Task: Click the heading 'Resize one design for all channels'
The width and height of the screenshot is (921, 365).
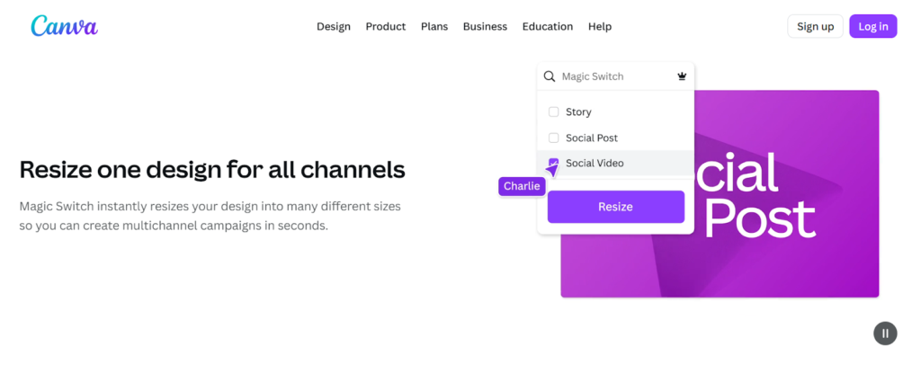Action: pos(212,170)
